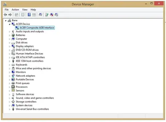Select the ACER Device label
The width and height of the screenshot is (166, 122).
click(23, 24)
